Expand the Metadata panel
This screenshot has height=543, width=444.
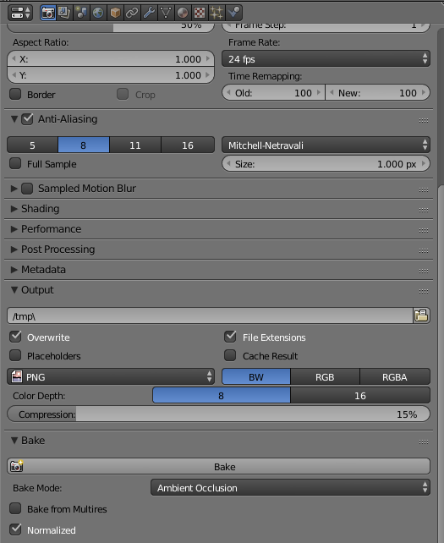(x=14, y=270)
